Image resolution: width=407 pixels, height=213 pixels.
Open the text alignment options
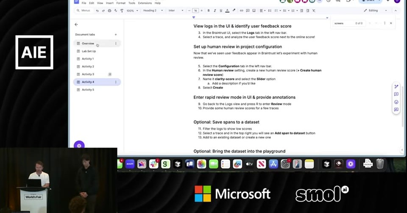click(x=262, y=11)
